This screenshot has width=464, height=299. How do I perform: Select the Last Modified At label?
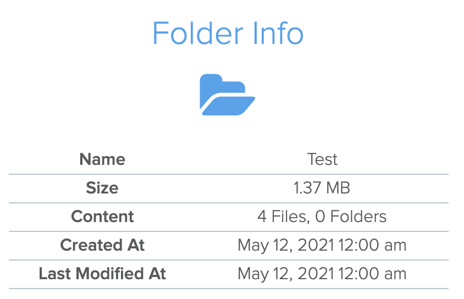click(102, 274)
